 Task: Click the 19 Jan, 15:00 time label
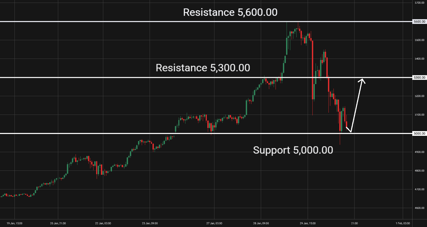pyautogui.click(x=14, y=223)
